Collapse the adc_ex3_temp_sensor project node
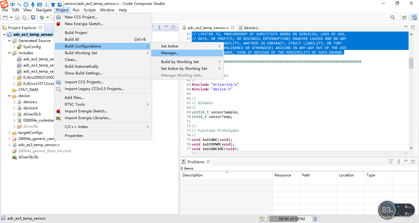Screen dimensions: 419x223 4,35
